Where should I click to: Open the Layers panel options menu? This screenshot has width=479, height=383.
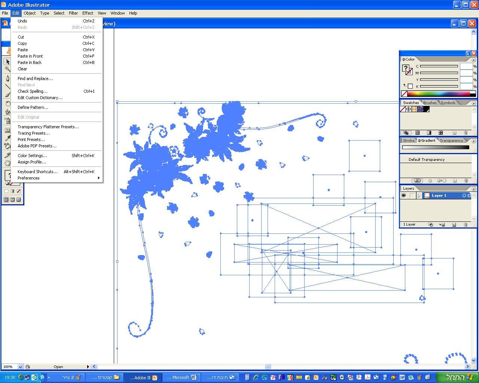[x=474, y=189]
